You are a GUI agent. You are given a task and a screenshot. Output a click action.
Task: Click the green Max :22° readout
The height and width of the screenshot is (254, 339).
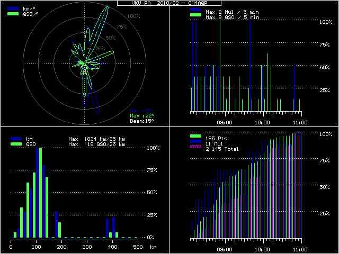coord(142,116)
